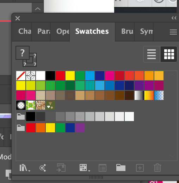This screenshot has height=183, width=179.
Task: Switch swatches to thumbnail grid view
Action: (x=169, y=54)
